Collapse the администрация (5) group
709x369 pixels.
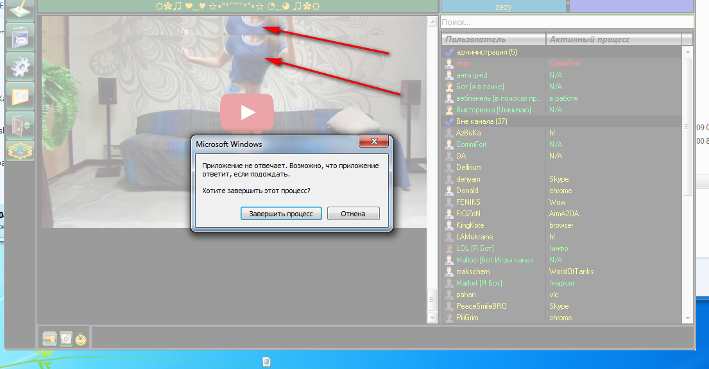(x=450, y=52)
